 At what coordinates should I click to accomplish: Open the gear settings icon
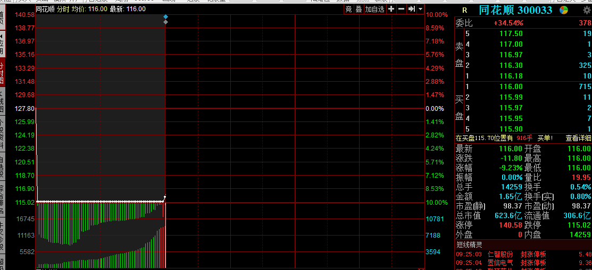[x=586, y=11]
